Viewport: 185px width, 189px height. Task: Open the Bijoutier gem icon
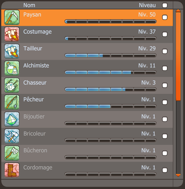point(12,119)
